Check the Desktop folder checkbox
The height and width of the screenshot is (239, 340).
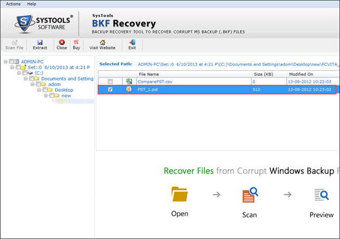[45, 90]
